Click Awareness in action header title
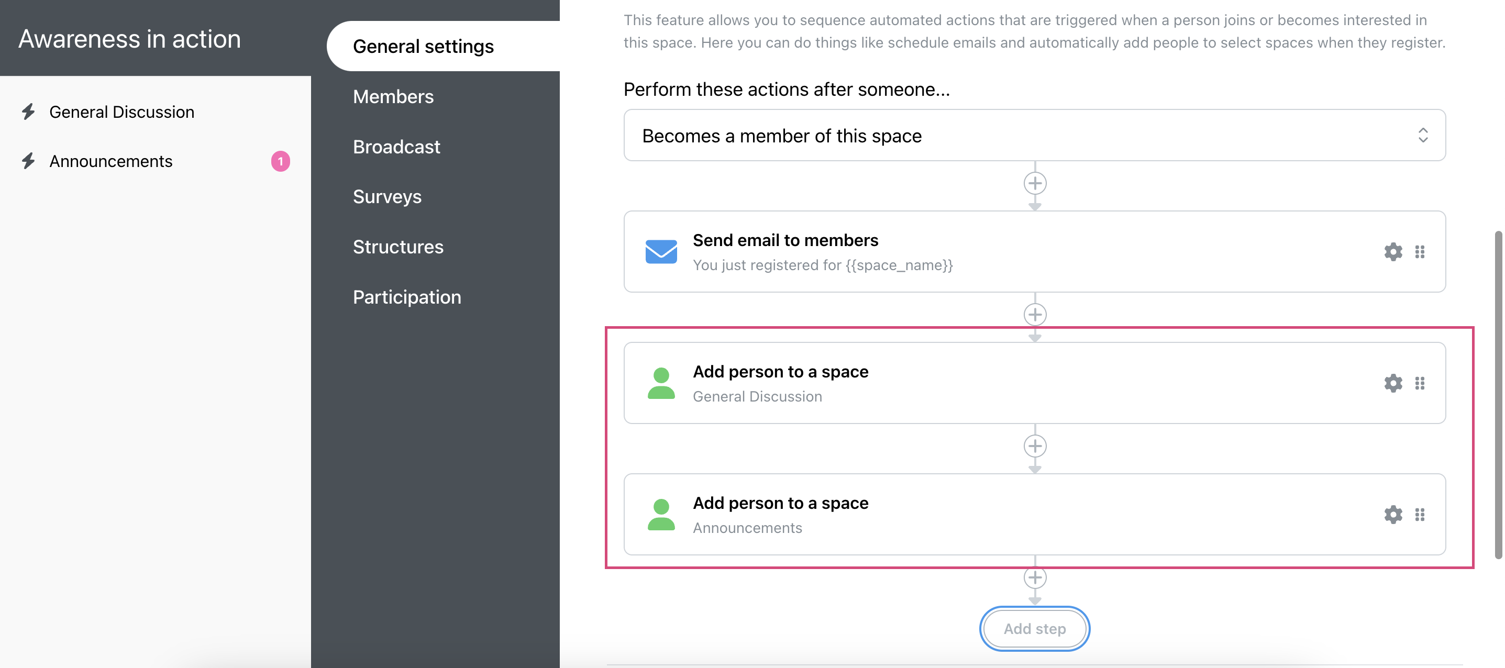The height and width of the screenshot is (668, 1505). 130,39
